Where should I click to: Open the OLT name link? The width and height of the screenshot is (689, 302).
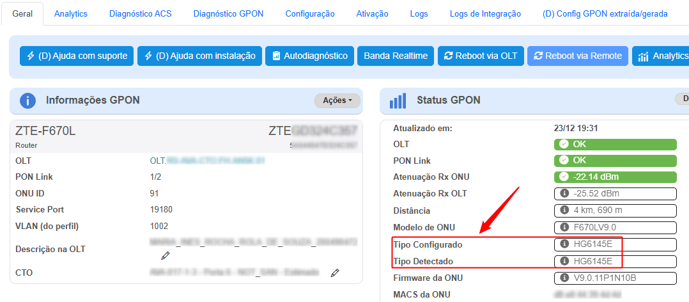(x=207, y=161)
